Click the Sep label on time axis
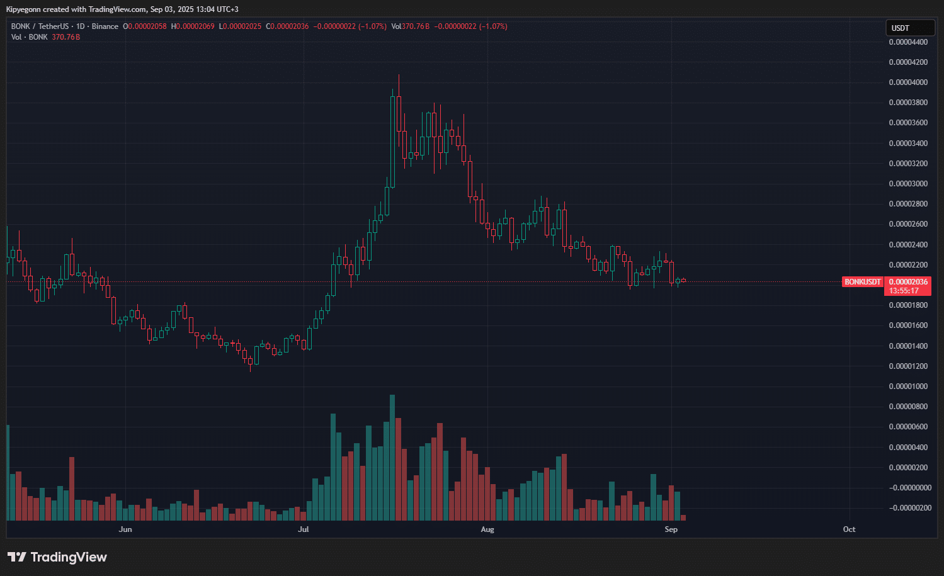The width and height of the screenshot is (944, 576). pyautogui.click(x=671, y=529)
